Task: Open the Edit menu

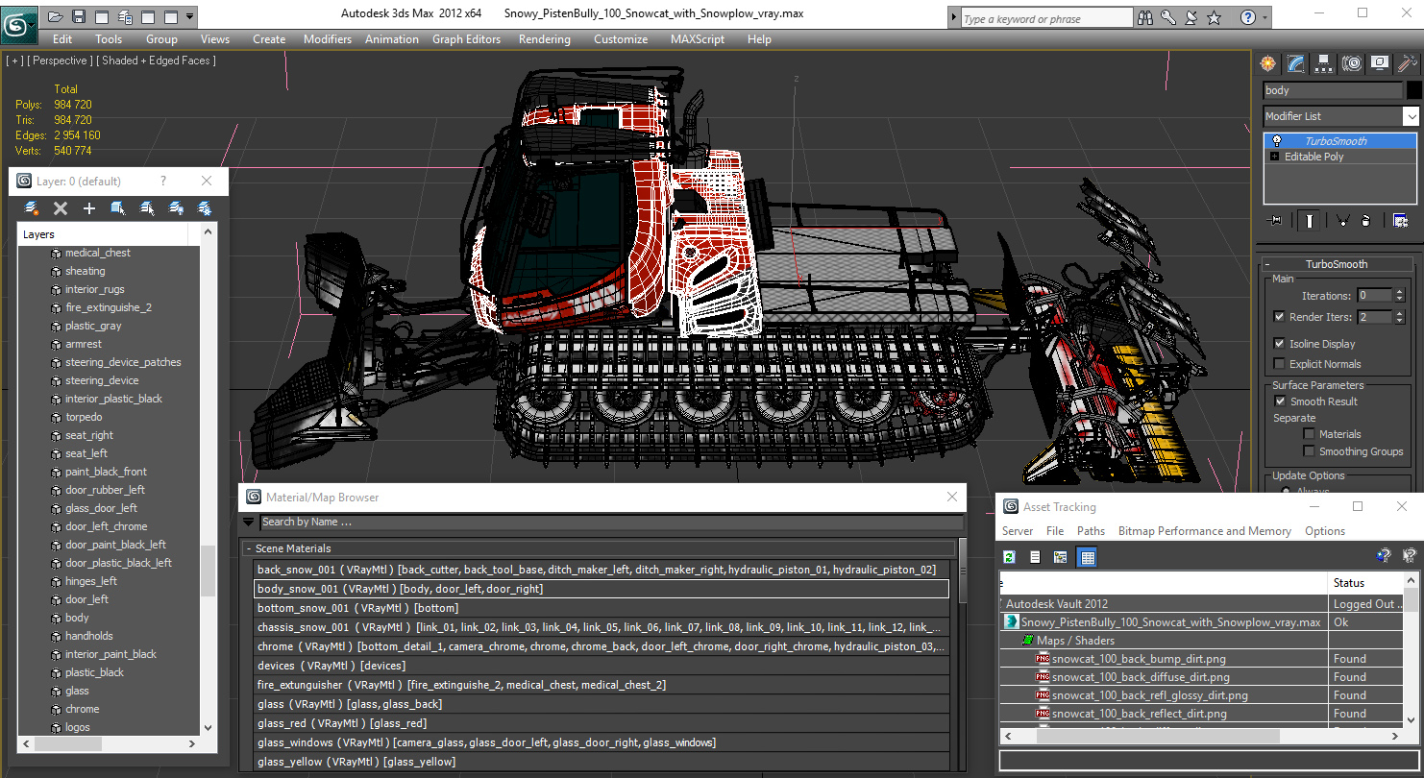Action: point(62,39)
